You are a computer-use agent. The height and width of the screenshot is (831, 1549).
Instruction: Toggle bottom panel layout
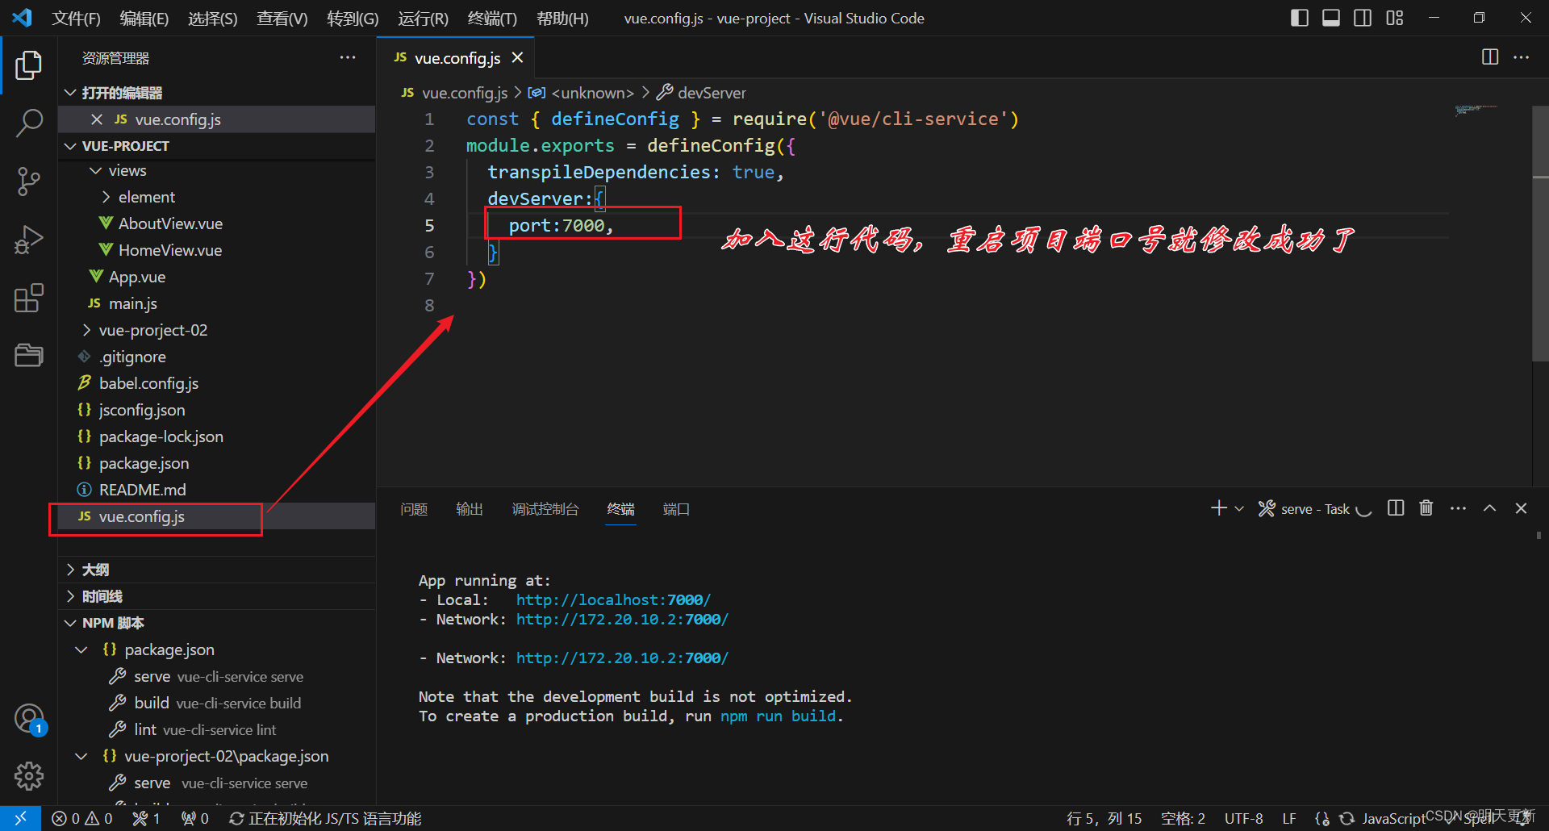(1331, 18)
